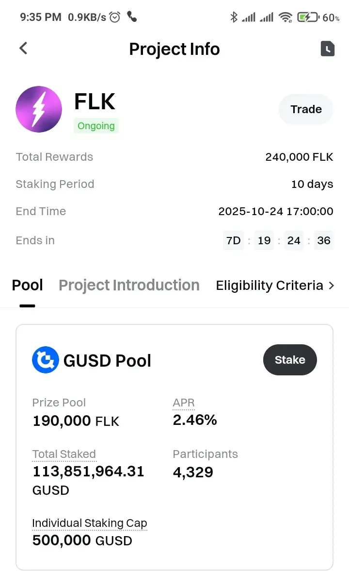Tap the Ongoing status badge
349x573 pixels.
point(96,126)
